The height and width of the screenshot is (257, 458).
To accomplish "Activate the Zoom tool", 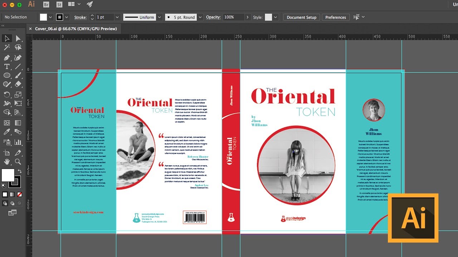I will [x=18, y=162].
